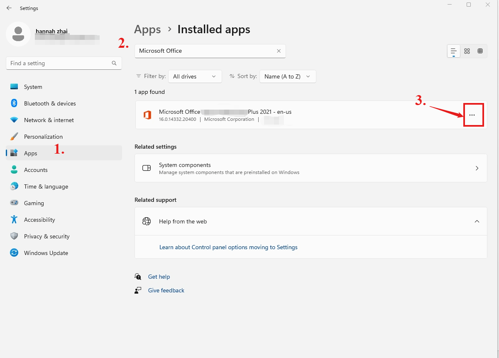Open more options for Microsoft Office
Viewport: 499px width, 358px height.
coord(472,115)
